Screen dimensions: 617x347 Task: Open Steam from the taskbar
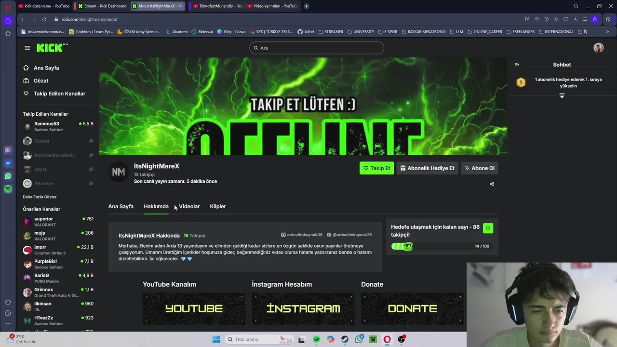[345, 339]
